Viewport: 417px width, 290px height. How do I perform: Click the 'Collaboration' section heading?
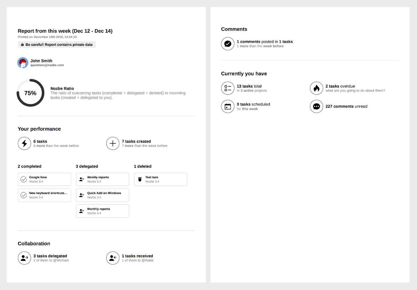click(x=34, y=243)
